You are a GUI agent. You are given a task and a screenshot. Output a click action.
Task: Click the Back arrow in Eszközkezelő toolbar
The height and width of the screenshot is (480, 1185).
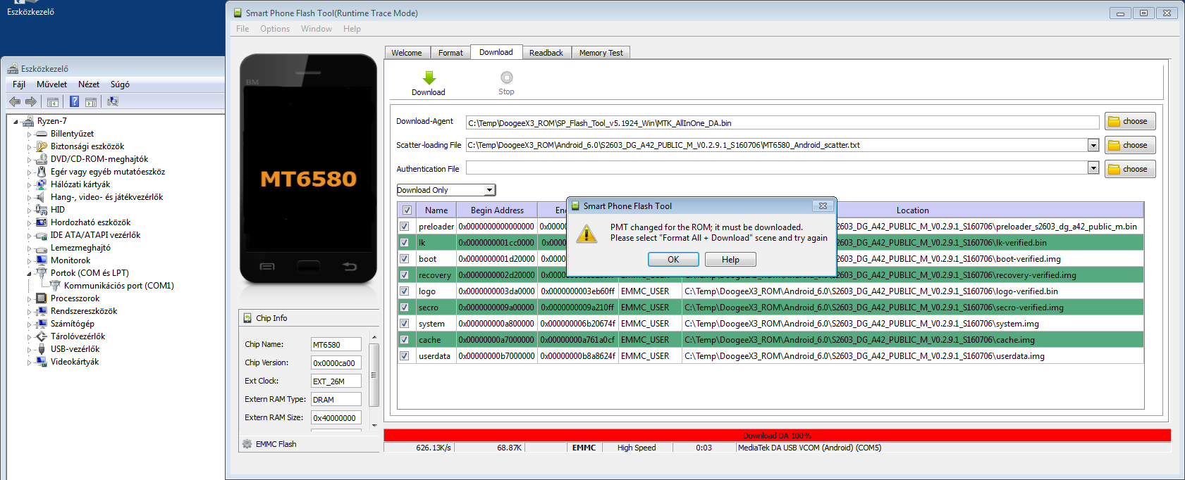pyautogui.click(x=15, y=101)
